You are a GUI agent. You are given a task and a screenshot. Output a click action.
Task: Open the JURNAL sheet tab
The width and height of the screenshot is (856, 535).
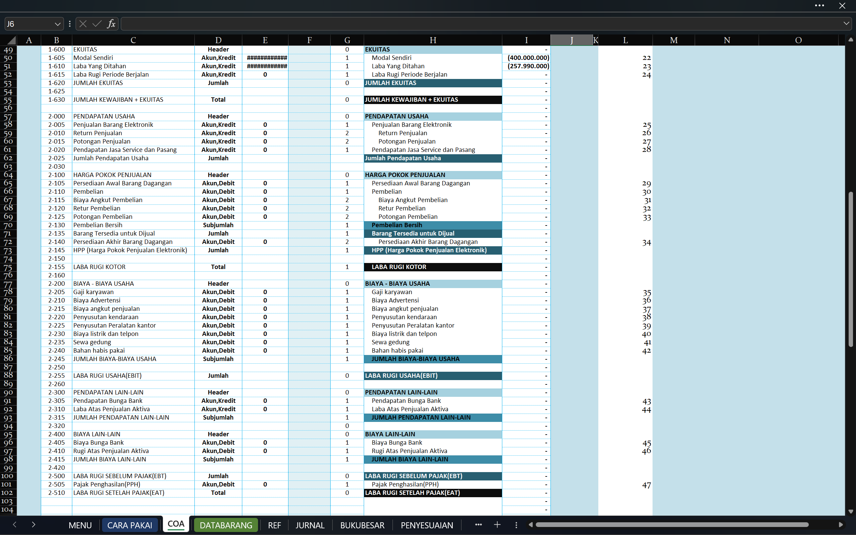(310, 525)
